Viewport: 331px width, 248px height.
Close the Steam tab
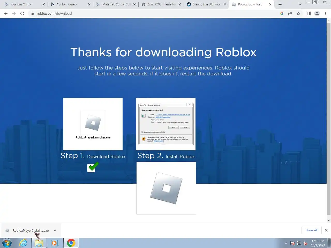click(225, 4)
